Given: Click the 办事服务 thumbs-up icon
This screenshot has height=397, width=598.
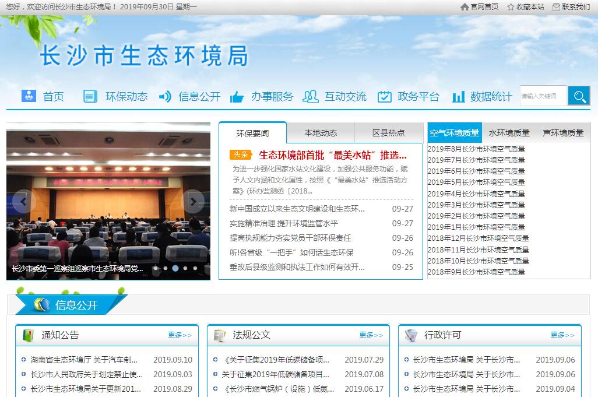Looking at the screenshot, I should click(x=237, y=97).
